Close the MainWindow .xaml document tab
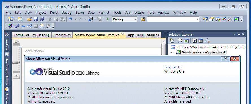251x104 pixels. [123, 34]
